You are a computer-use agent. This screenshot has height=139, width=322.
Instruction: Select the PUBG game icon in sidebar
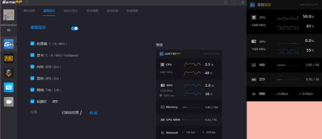point(9,58)
